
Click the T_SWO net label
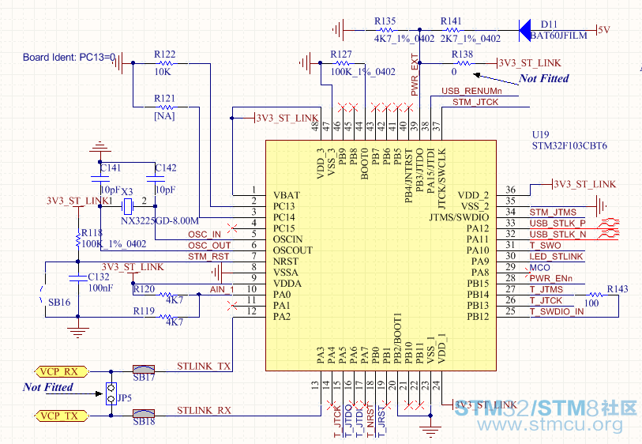(x=546, y=246)
